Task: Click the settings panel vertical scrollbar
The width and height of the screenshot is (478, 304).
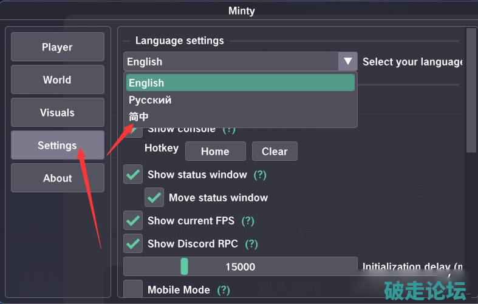Action: [x=471, y=91]
